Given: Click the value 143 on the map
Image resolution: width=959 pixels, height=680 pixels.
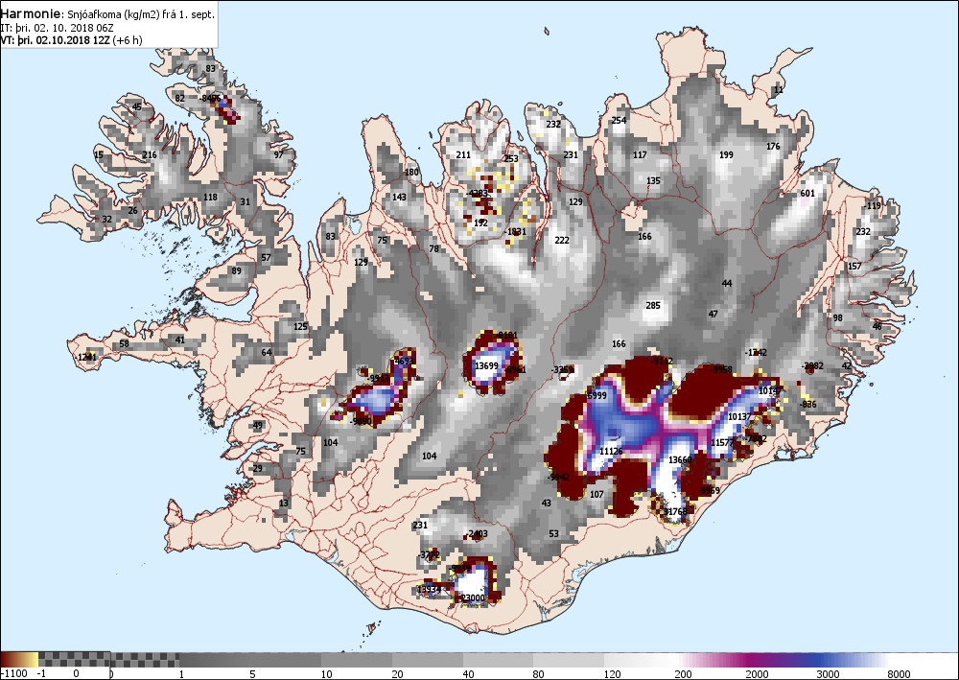Looking at the screenshot, I should 399,197.
